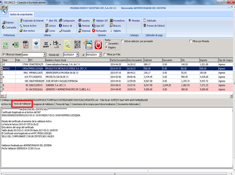Enable Activar seleccion por proveedor checkbox
Screen dimensions: 235x175
tap(122, 41)
